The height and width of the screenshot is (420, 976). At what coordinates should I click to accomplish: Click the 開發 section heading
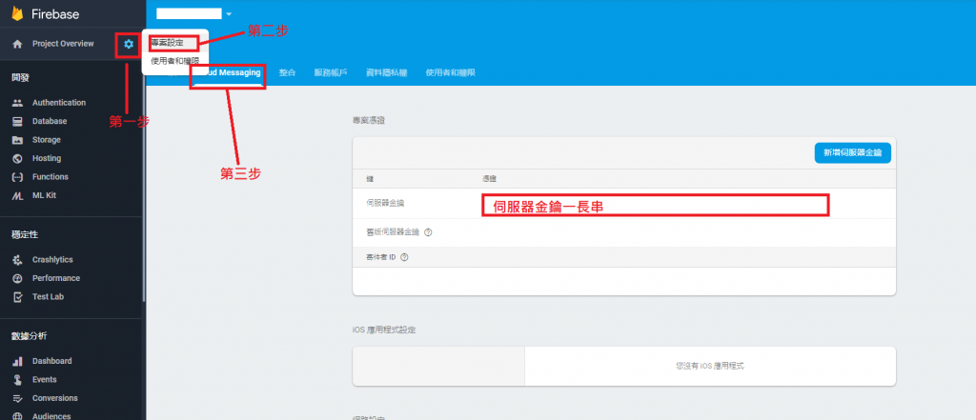pyautogui.click(x=21, y=78)
